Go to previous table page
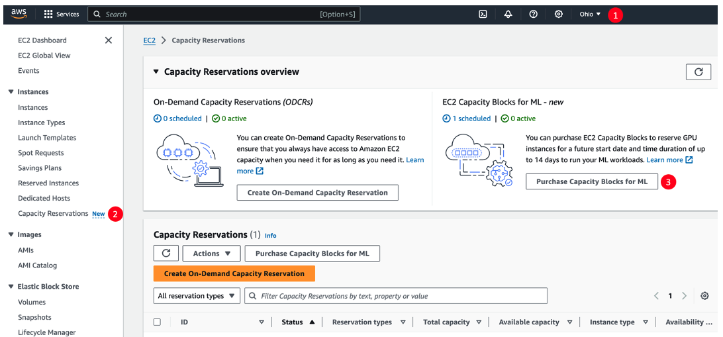 click(x=656, y=296)
